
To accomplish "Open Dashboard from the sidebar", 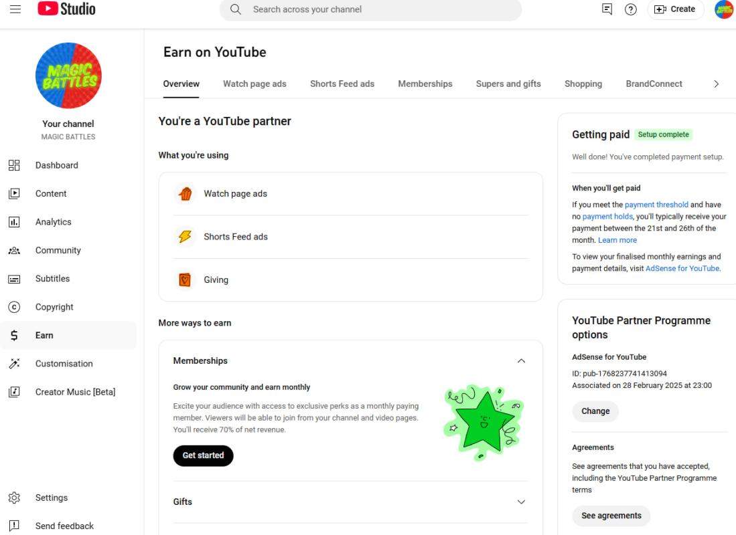I will click(x=57, y=165).
